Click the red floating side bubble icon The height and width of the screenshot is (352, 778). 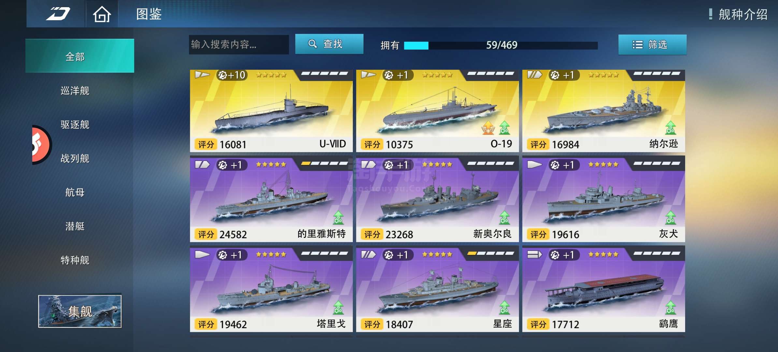(41, 145)
